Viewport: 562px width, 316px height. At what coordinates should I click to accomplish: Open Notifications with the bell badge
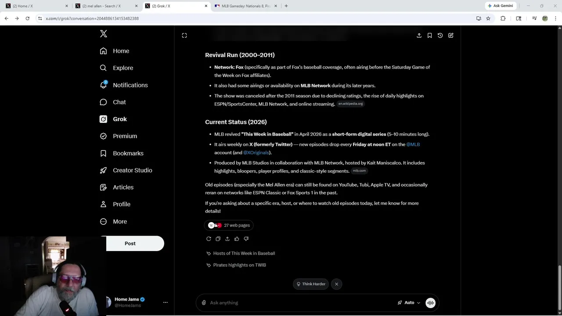pyautogui.click(x=124, y=85)
